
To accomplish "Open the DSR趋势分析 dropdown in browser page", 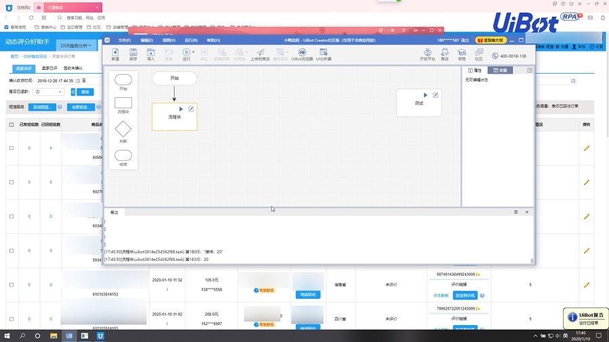I will tap(76, 45).
